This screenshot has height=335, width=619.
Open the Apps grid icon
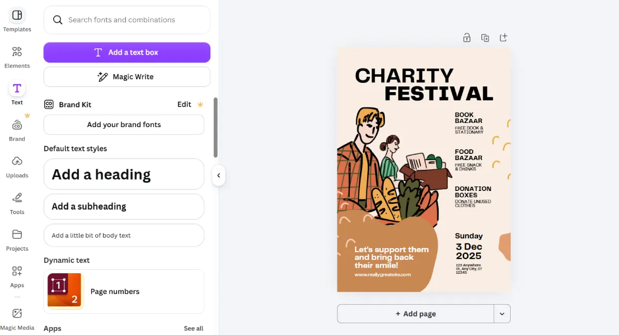[17, 271]
